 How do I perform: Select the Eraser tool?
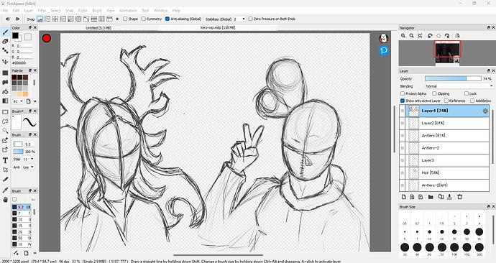point(5,42)
